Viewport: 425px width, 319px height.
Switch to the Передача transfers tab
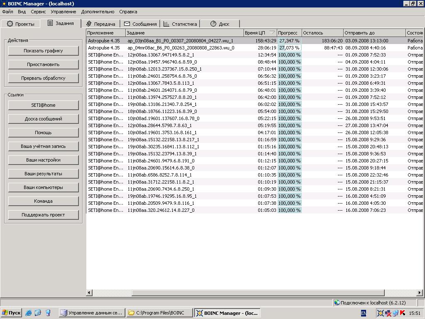100,24
